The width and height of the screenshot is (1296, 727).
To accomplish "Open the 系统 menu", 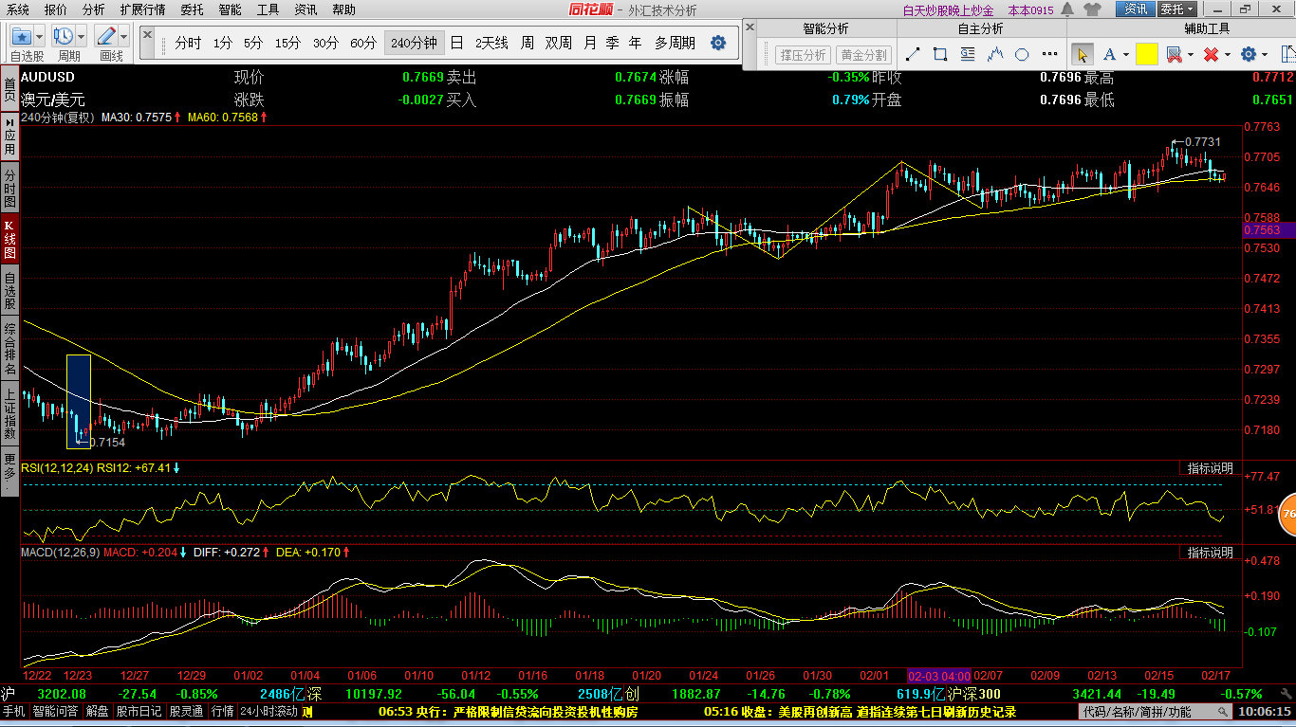I will tap(17, 9).
